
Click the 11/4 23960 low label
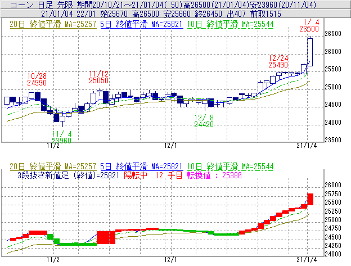point(61,137)
